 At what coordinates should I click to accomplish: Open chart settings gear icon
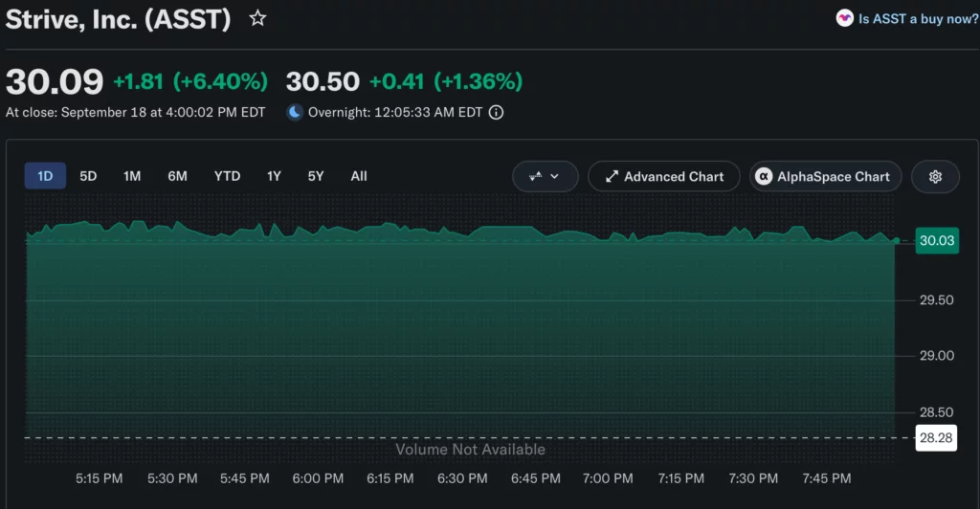point(935,177)
